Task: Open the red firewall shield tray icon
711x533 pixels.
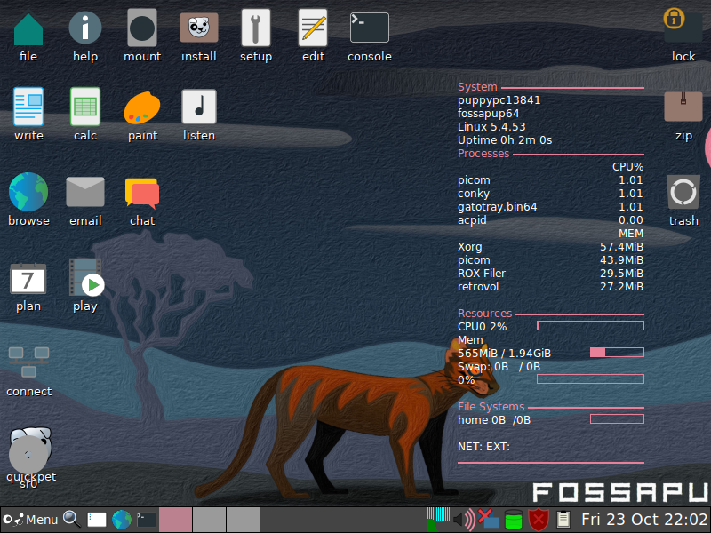Action: coord(539,520)
